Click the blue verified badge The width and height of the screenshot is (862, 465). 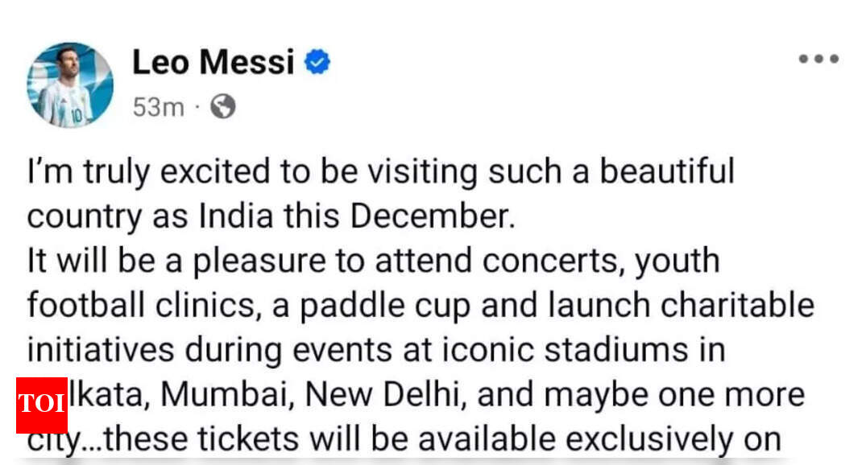point(317,62)
